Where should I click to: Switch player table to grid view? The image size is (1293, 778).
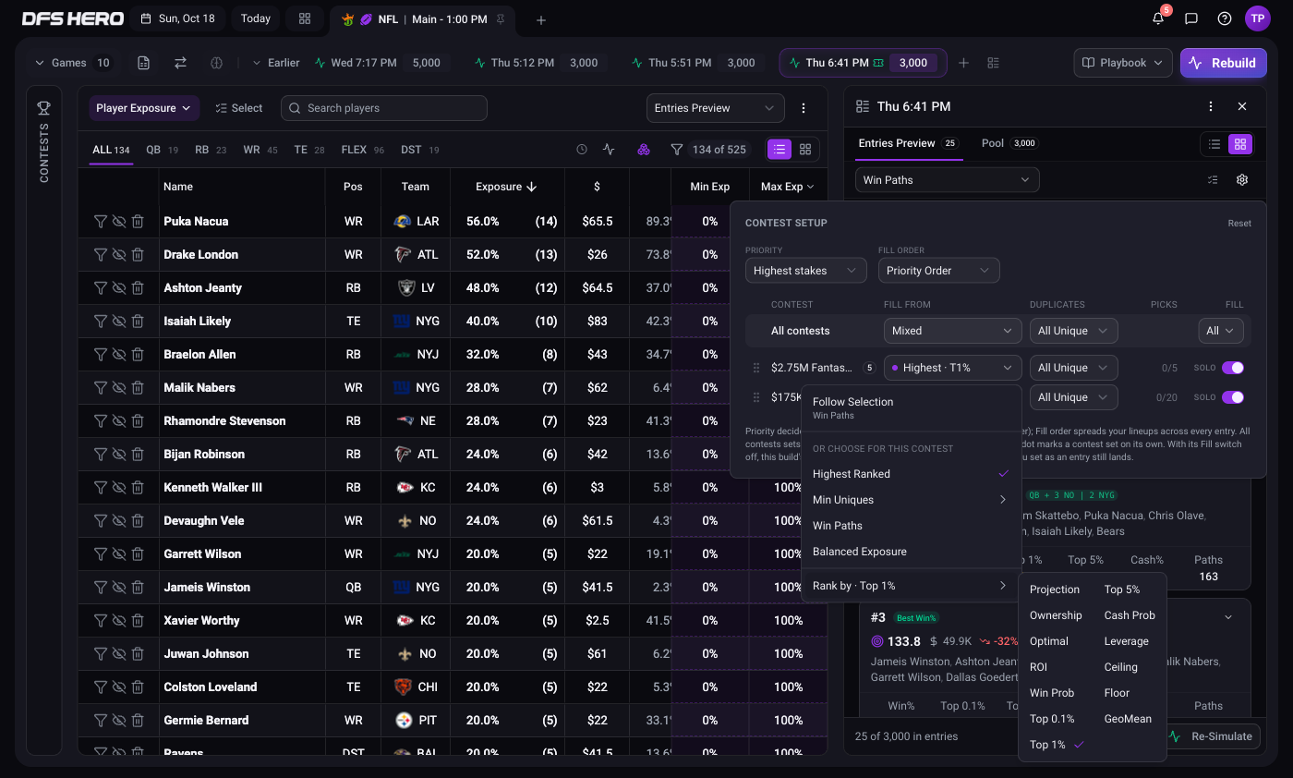(x=805, y=149)
